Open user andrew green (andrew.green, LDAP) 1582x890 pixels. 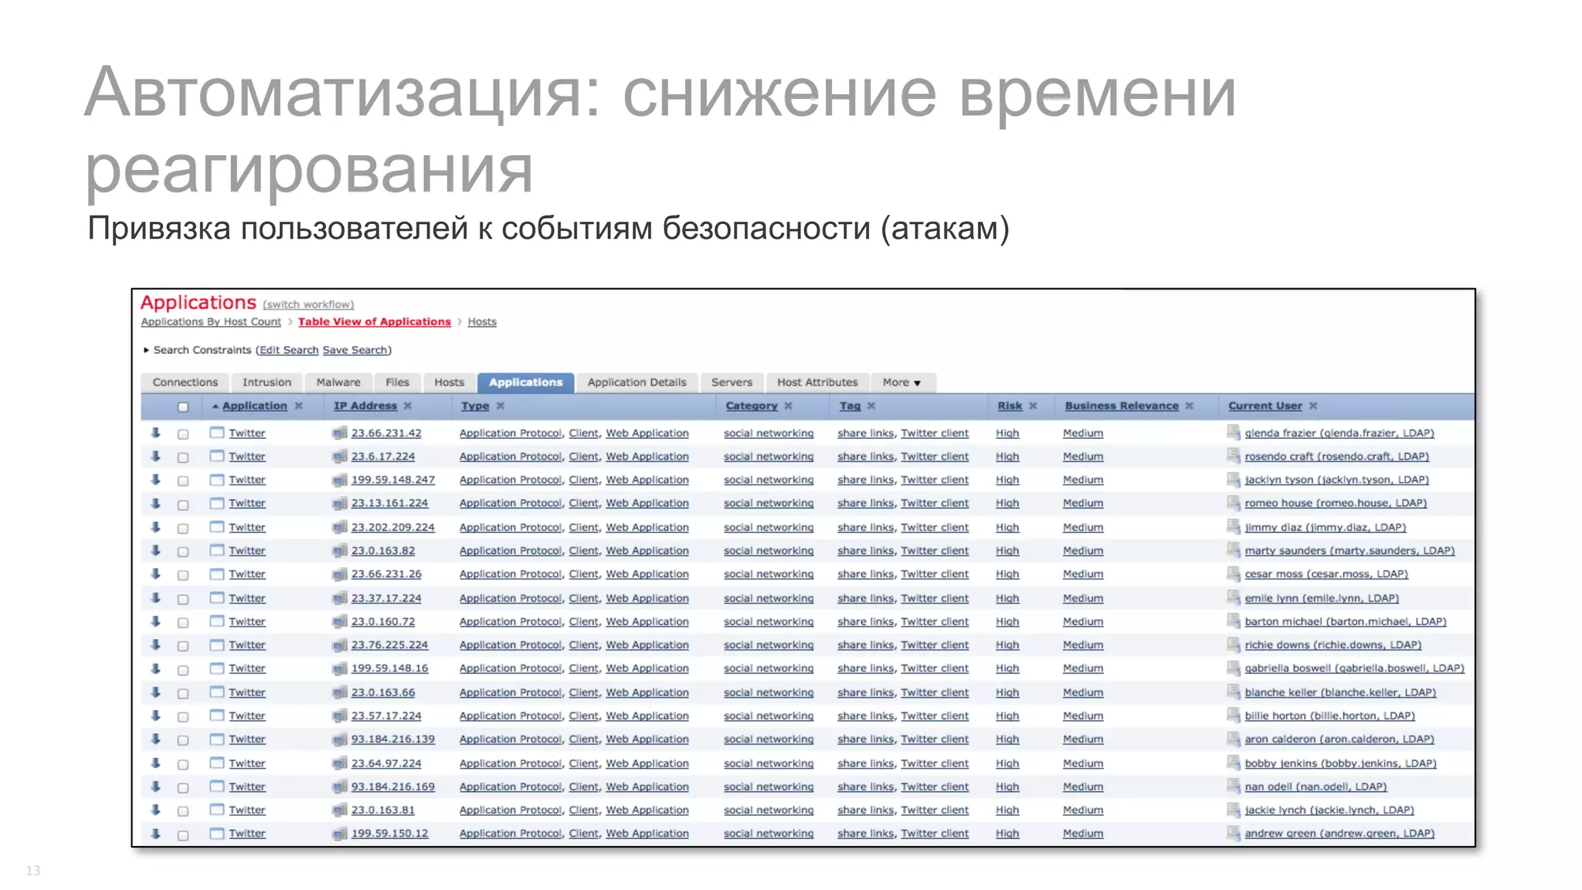(1339, 834)
